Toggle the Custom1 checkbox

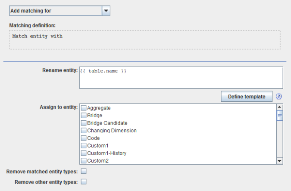84,146
